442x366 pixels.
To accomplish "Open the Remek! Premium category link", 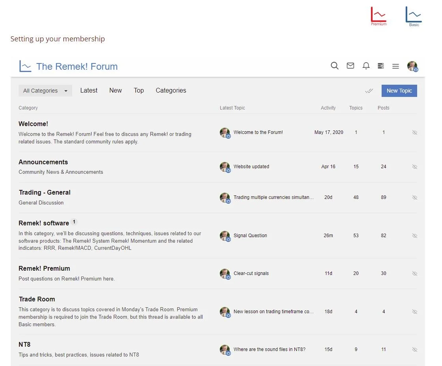I will 44,268.
